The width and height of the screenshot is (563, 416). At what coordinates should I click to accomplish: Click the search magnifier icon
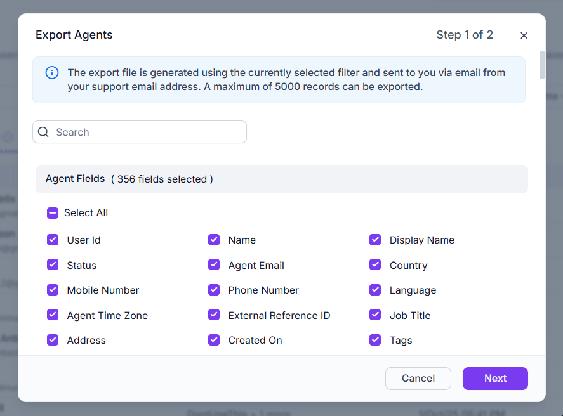coord(43,132)
